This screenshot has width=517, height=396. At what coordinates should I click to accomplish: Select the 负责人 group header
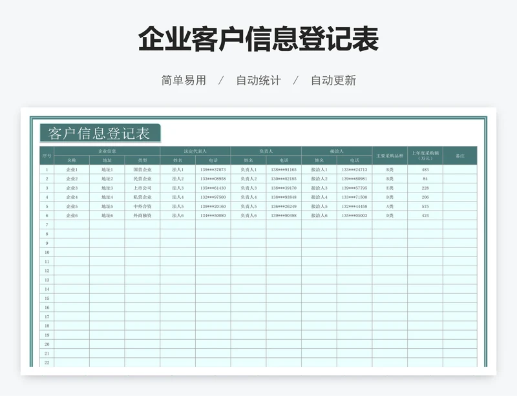[x=266, y=151]
